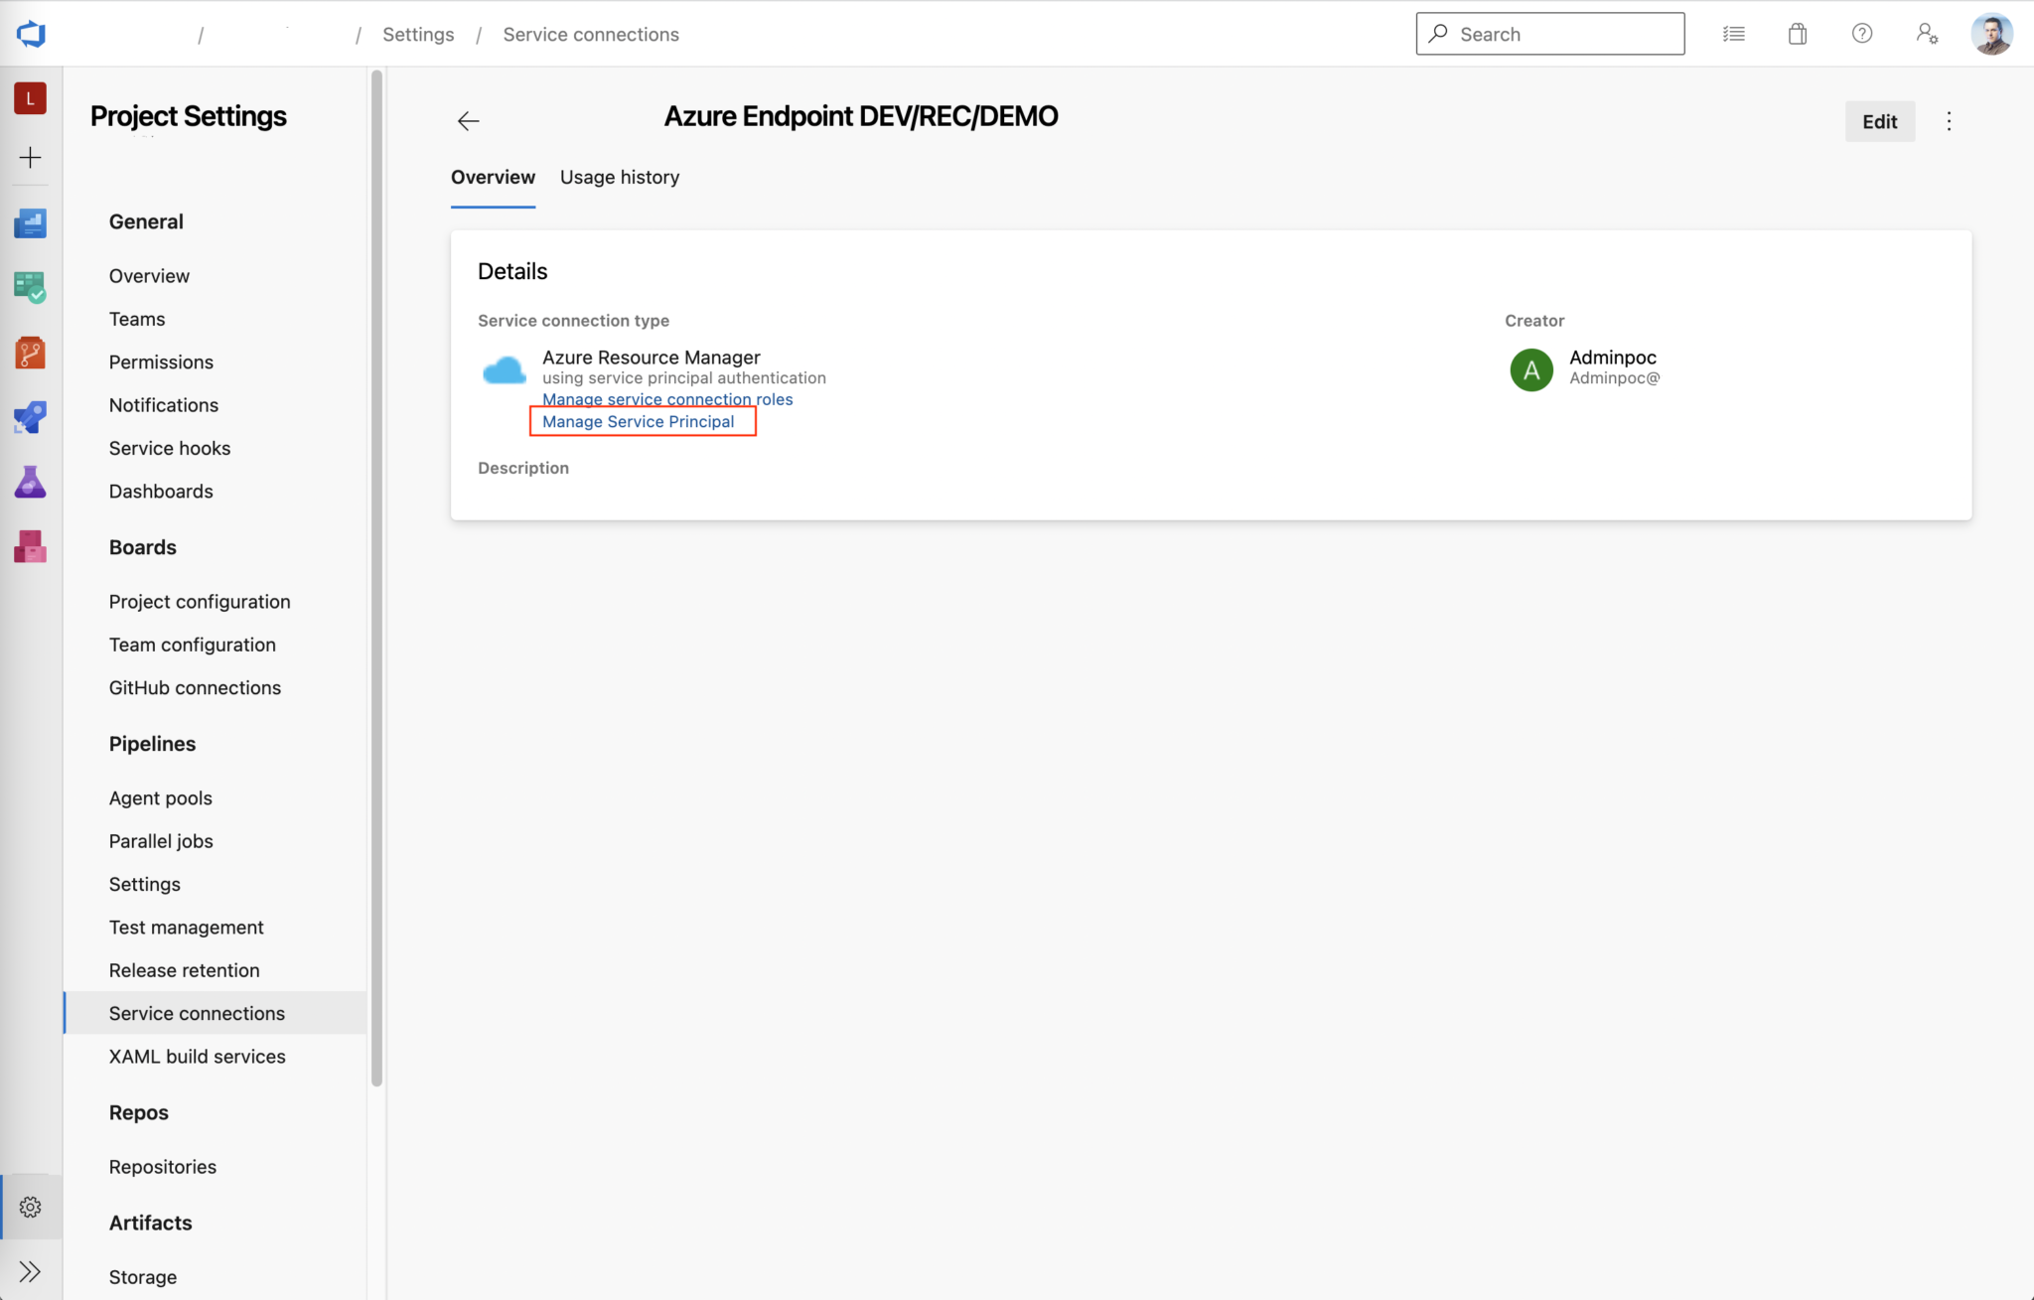Switch to the Usage history tab
2034x1300 pixels.
pyautogui.click(x=619, y=177)
